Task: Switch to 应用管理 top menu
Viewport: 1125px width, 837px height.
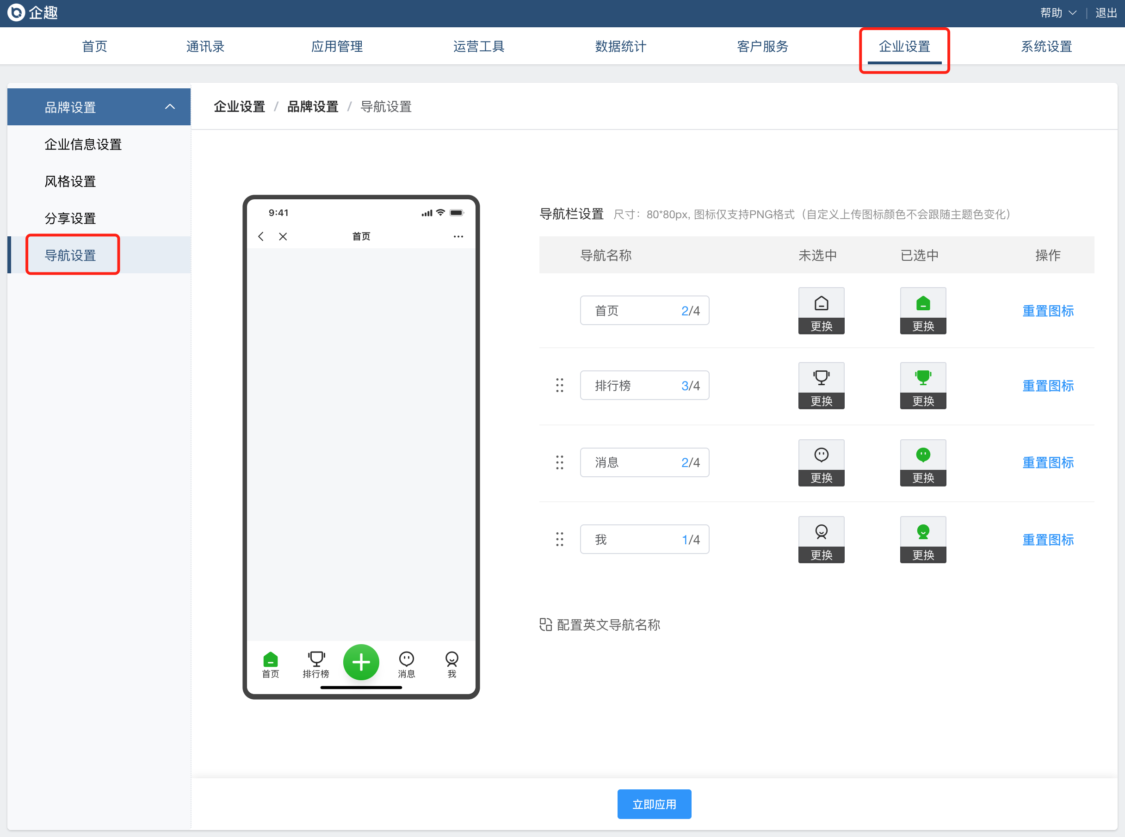Action: tap(336, 46)
